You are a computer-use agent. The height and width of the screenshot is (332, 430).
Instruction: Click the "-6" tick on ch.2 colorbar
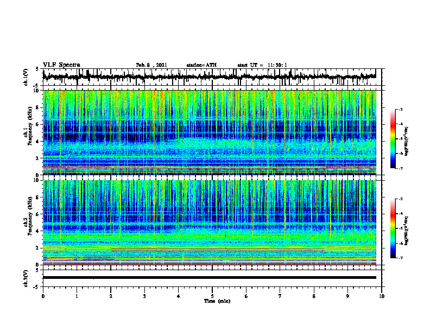(401, 243)
